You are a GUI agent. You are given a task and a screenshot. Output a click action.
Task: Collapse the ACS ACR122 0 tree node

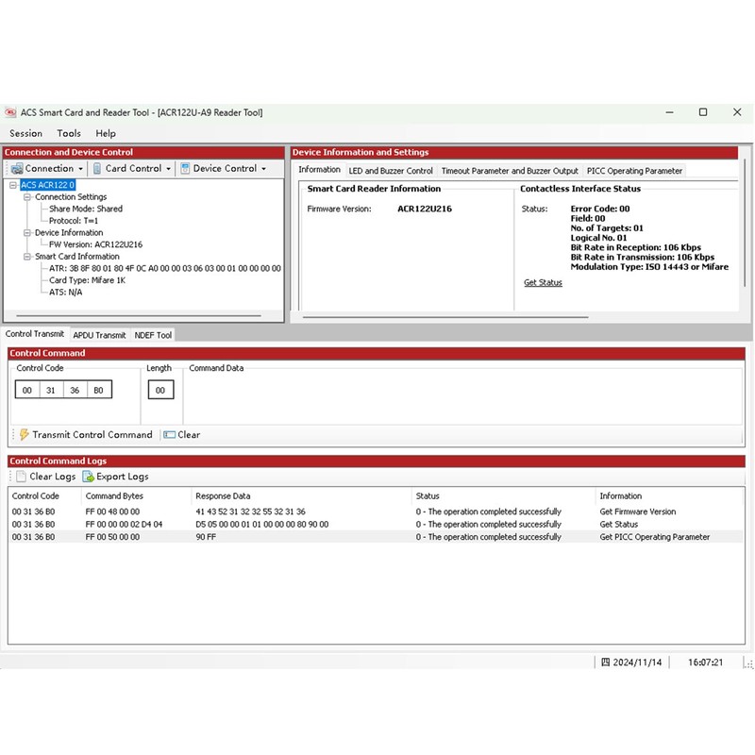coord(13,186)
